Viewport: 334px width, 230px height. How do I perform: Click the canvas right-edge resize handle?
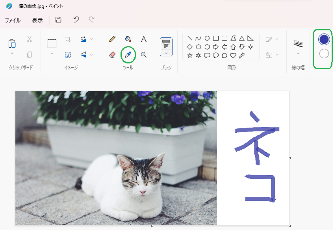pos(290,158)
